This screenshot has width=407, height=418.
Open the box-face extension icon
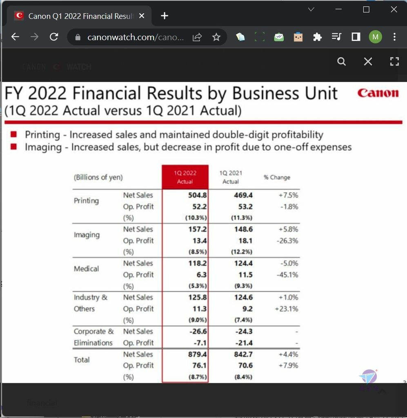click(298, 37)
